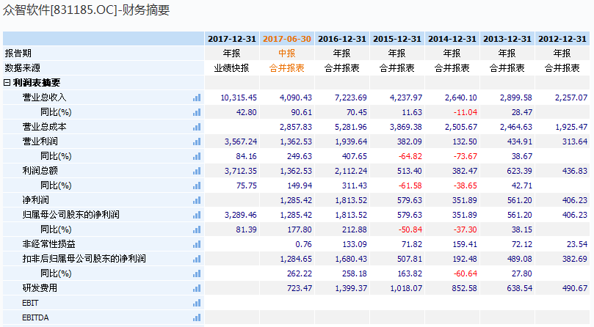594x327 pixels.
Task: Click the 营业利润 row label
Action: pyautogui.click(x=40, y=142)
